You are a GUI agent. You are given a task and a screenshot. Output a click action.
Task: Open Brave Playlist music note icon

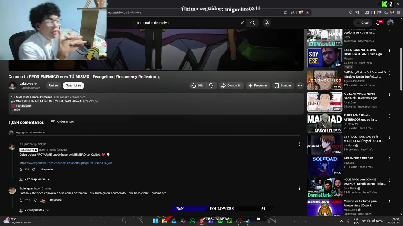[x=367, y=13]
